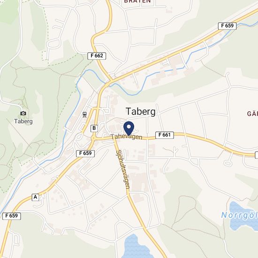Select the gray Taberg viewpoint label

23,121
